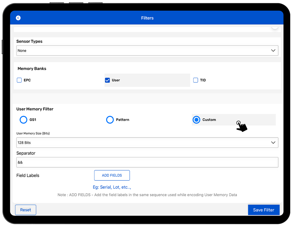
Task: Save the filter with Save Filter button
Action: point(263,210)
